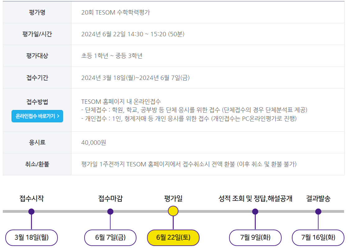The height and width of the screenshot is (250, 350).
Task: Click the 온라인접수 바로가기 button
Action: coord(37,116)
